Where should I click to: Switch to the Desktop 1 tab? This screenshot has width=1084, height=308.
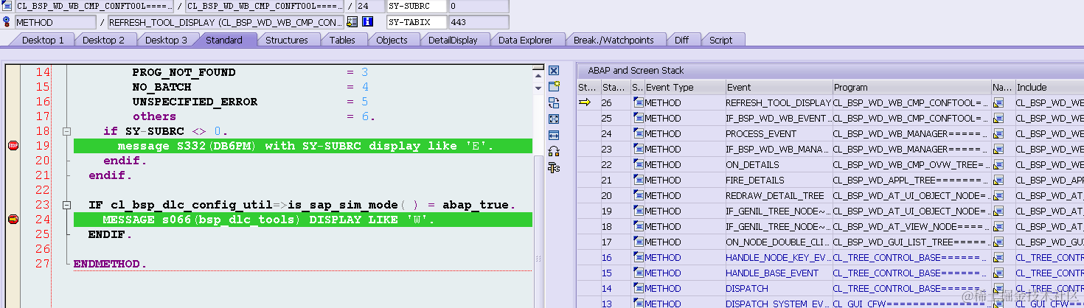43,40
